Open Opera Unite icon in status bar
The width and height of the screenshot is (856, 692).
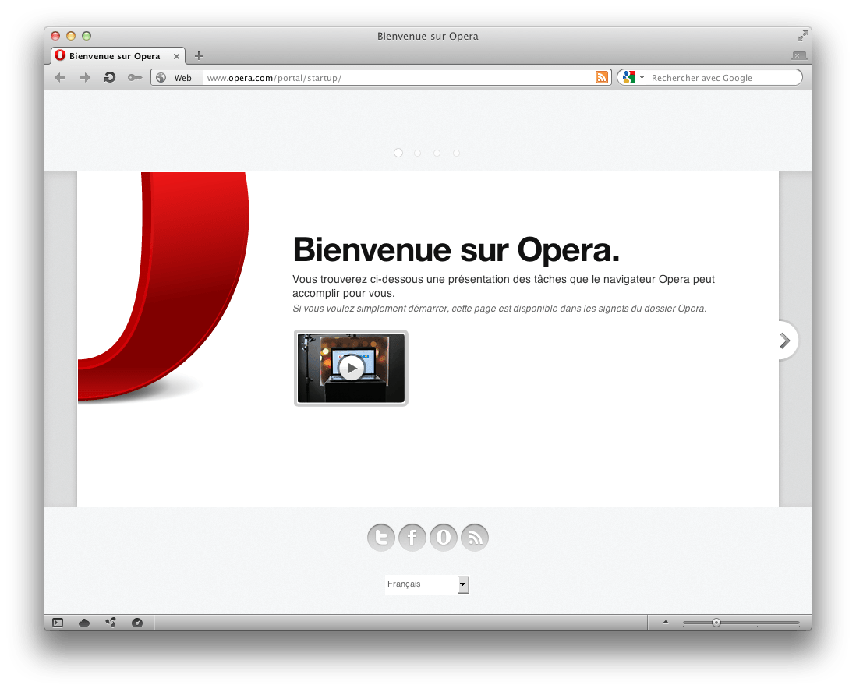tap(111, 623)
